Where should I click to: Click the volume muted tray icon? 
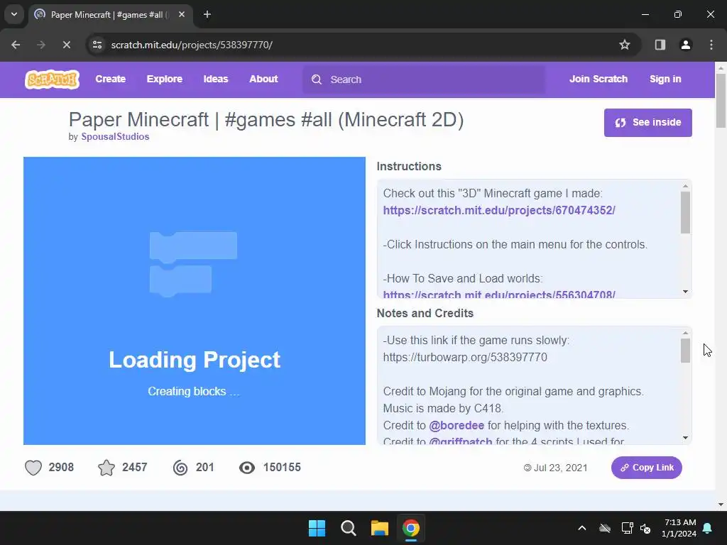click(x=645, y=528)
